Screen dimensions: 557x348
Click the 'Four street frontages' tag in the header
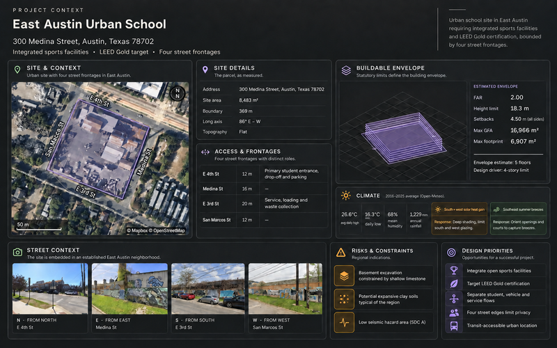pos(189,52)
